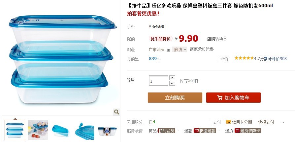Expand the 店铺活动 store activity dropdown
This screenshot has width=295, height=142.
[217, 39]
